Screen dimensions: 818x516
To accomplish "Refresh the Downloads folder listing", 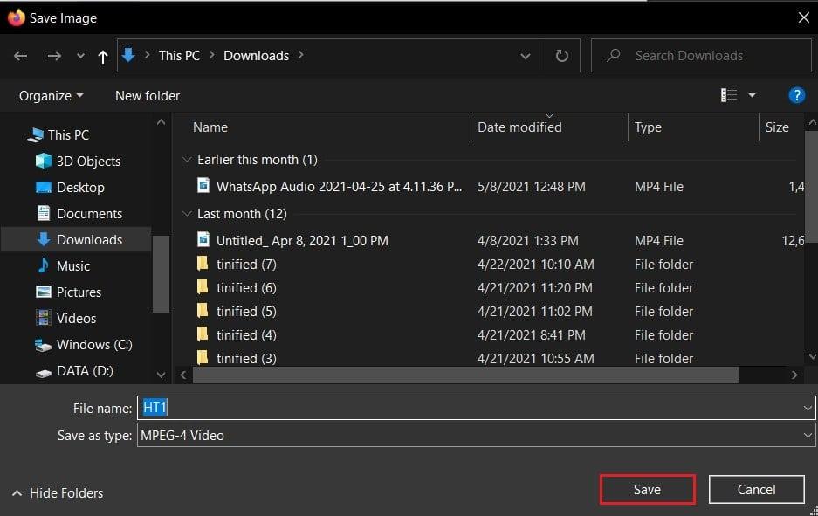I will click(562, 56).
